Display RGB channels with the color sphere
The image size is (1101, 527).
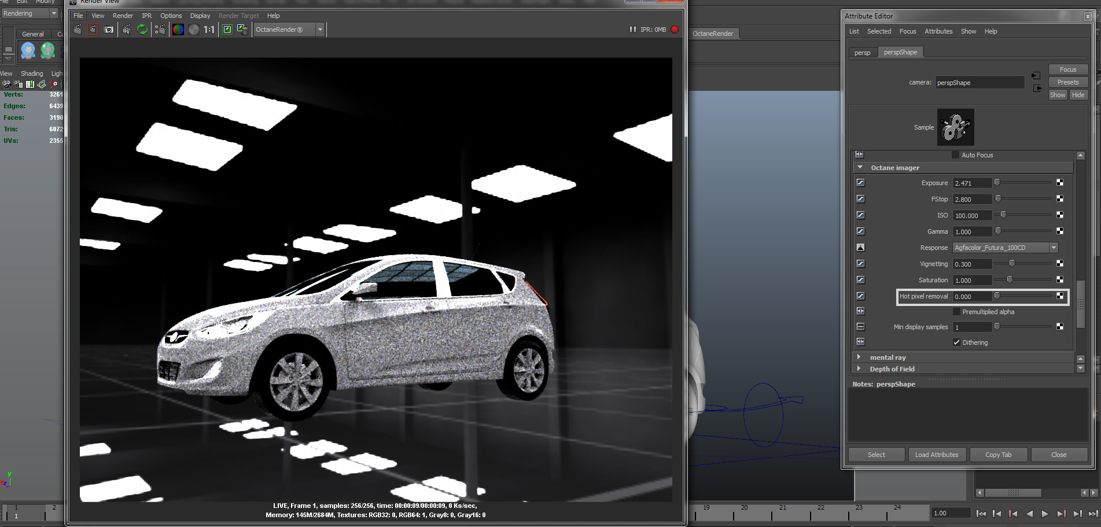pos(178,30)
